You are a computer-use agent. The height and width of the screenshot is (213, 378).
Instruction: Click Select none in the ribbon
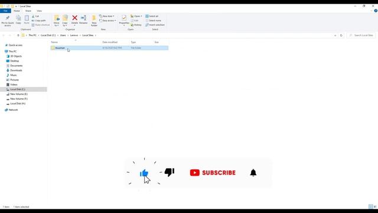click(x=153, y=21)
